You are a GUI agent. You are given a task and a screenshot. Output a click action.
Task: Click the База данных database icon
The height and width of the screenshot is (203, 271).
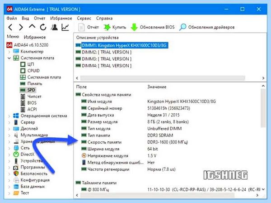click(16, 187)
